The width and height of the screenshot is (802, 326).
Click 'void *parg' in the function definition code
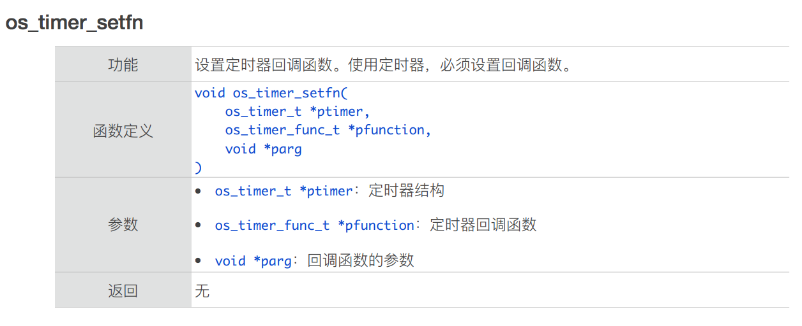[x=263, y=149]
